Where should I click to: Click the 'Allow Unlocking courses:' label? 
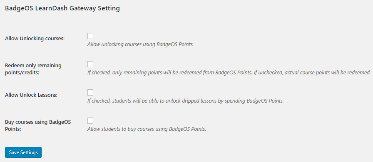click(x=35, y=39)
